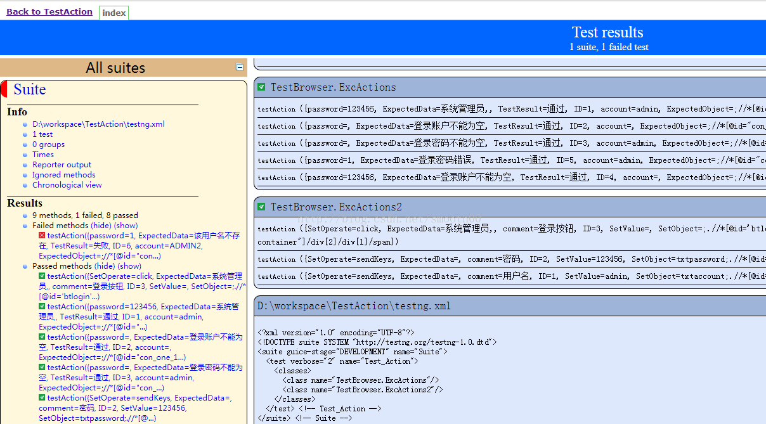Click green pass icon next to ID=2 testAction
Viewport: 766px width, 424px height.
[42, 337]
